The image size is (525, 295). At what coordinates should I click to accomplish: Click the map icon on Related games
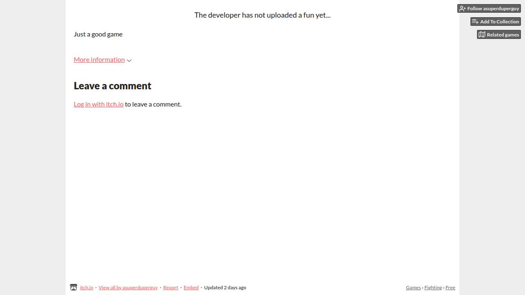click(482, 35)
